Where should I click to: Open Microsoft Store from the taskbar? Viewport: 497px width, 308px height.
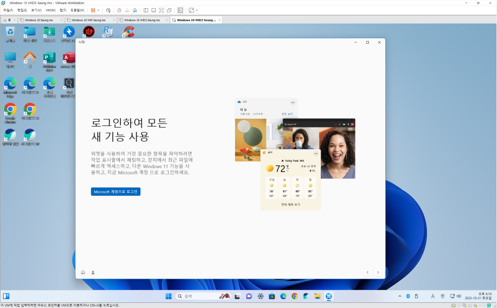pyautogui.click(x=272, y=296)
